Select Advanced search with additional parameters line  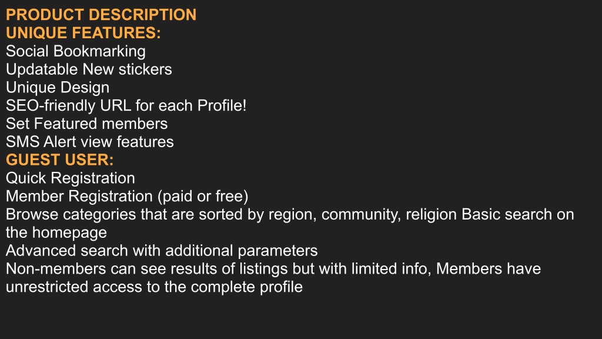pos(162,251)
